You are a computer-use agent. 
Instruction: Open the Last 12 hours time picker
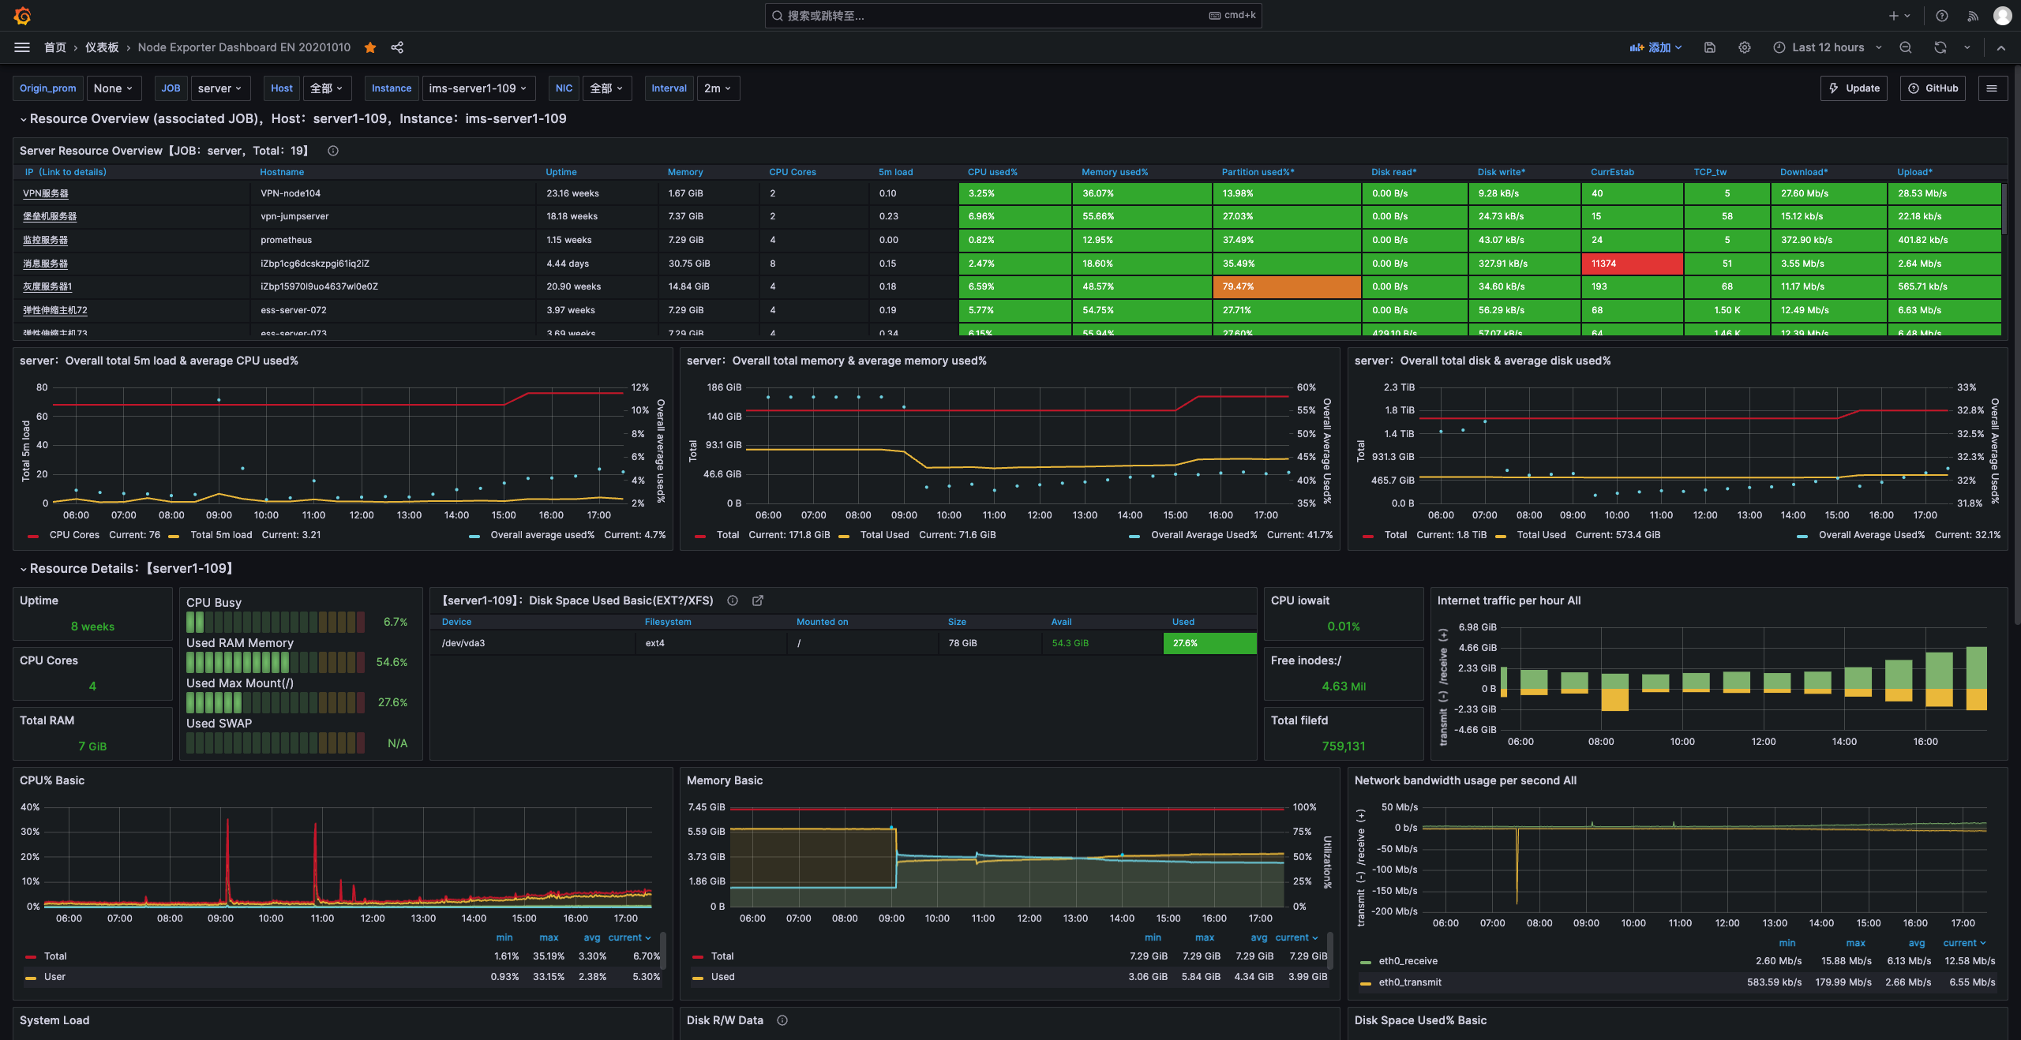pyautogui.click(x=1828, y=47)
